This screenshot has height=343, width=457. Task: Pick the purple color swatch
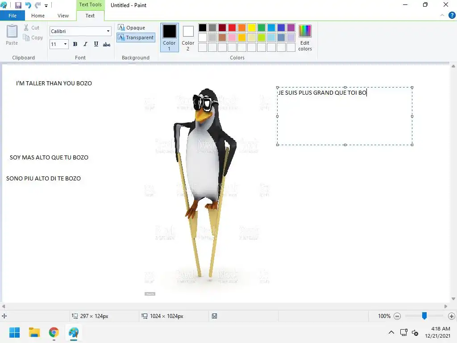(x=291, y=28)
